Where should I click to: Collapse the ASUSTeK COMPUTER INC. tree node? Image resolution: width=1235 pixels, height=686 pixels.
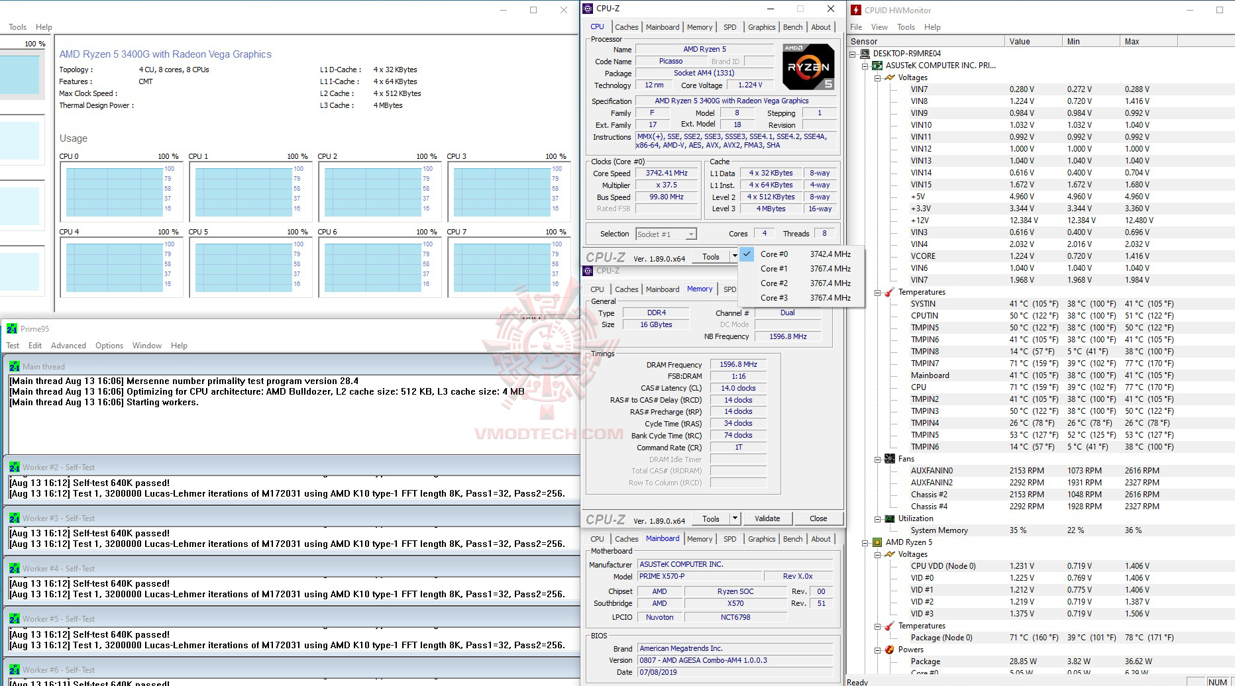pyautogui.click(x=865, y=66)
